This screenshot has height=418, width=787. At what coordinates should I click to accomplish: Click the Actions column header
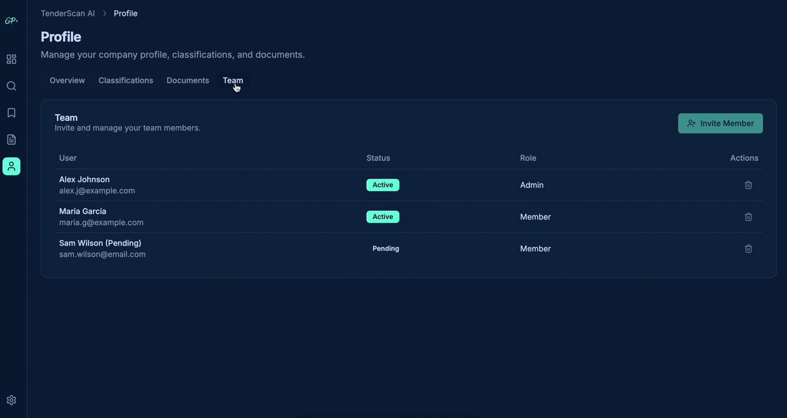click(x=744, y=158)
